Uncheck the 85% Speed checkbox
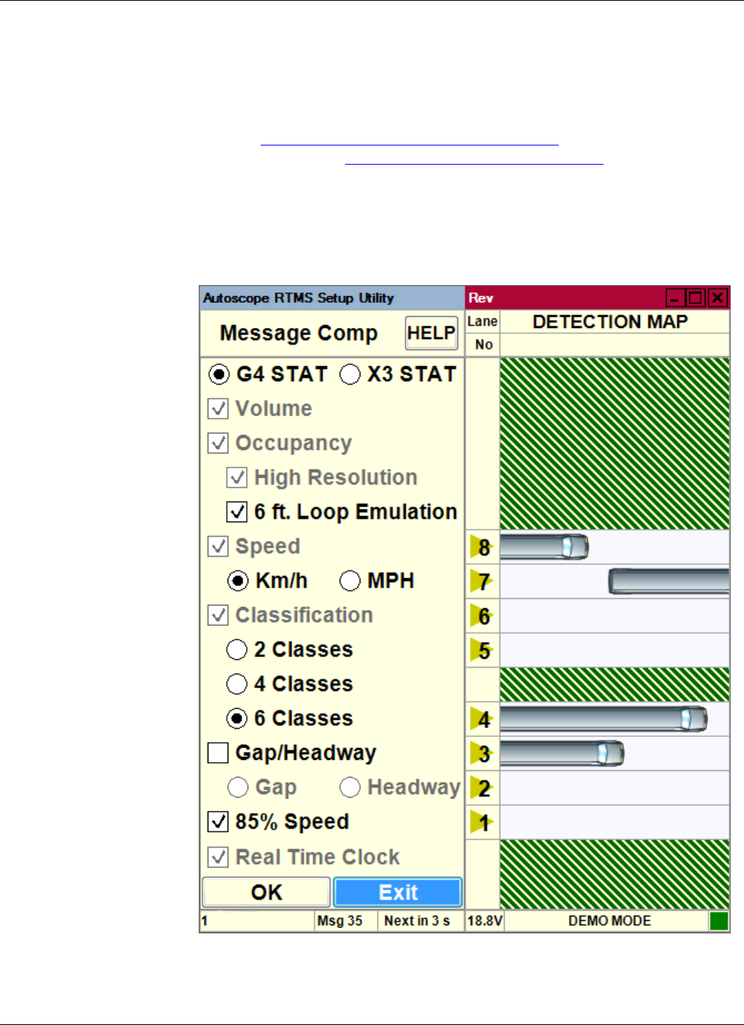 point(218,821)
